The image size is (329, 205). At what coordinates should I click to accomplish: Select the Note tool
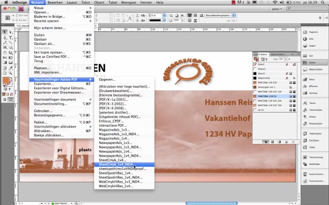tap(5, 68)
